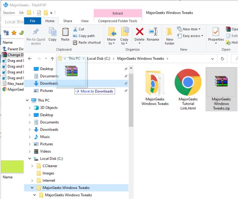Select Documents in Quick access
The width and height of the screenshot is (238, 199).
point(76,76)
